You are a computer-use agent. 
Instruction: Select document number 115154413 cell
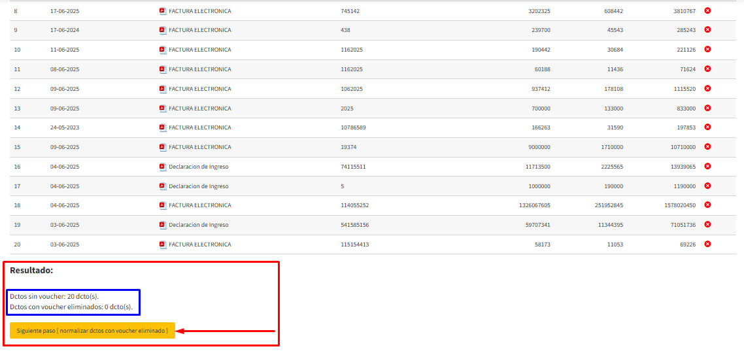click(355, 244)
